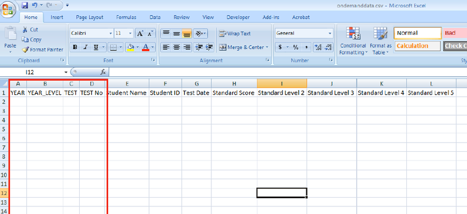Increase the cell indent
This screenshot has width=467, height=214.
(209, 47)
